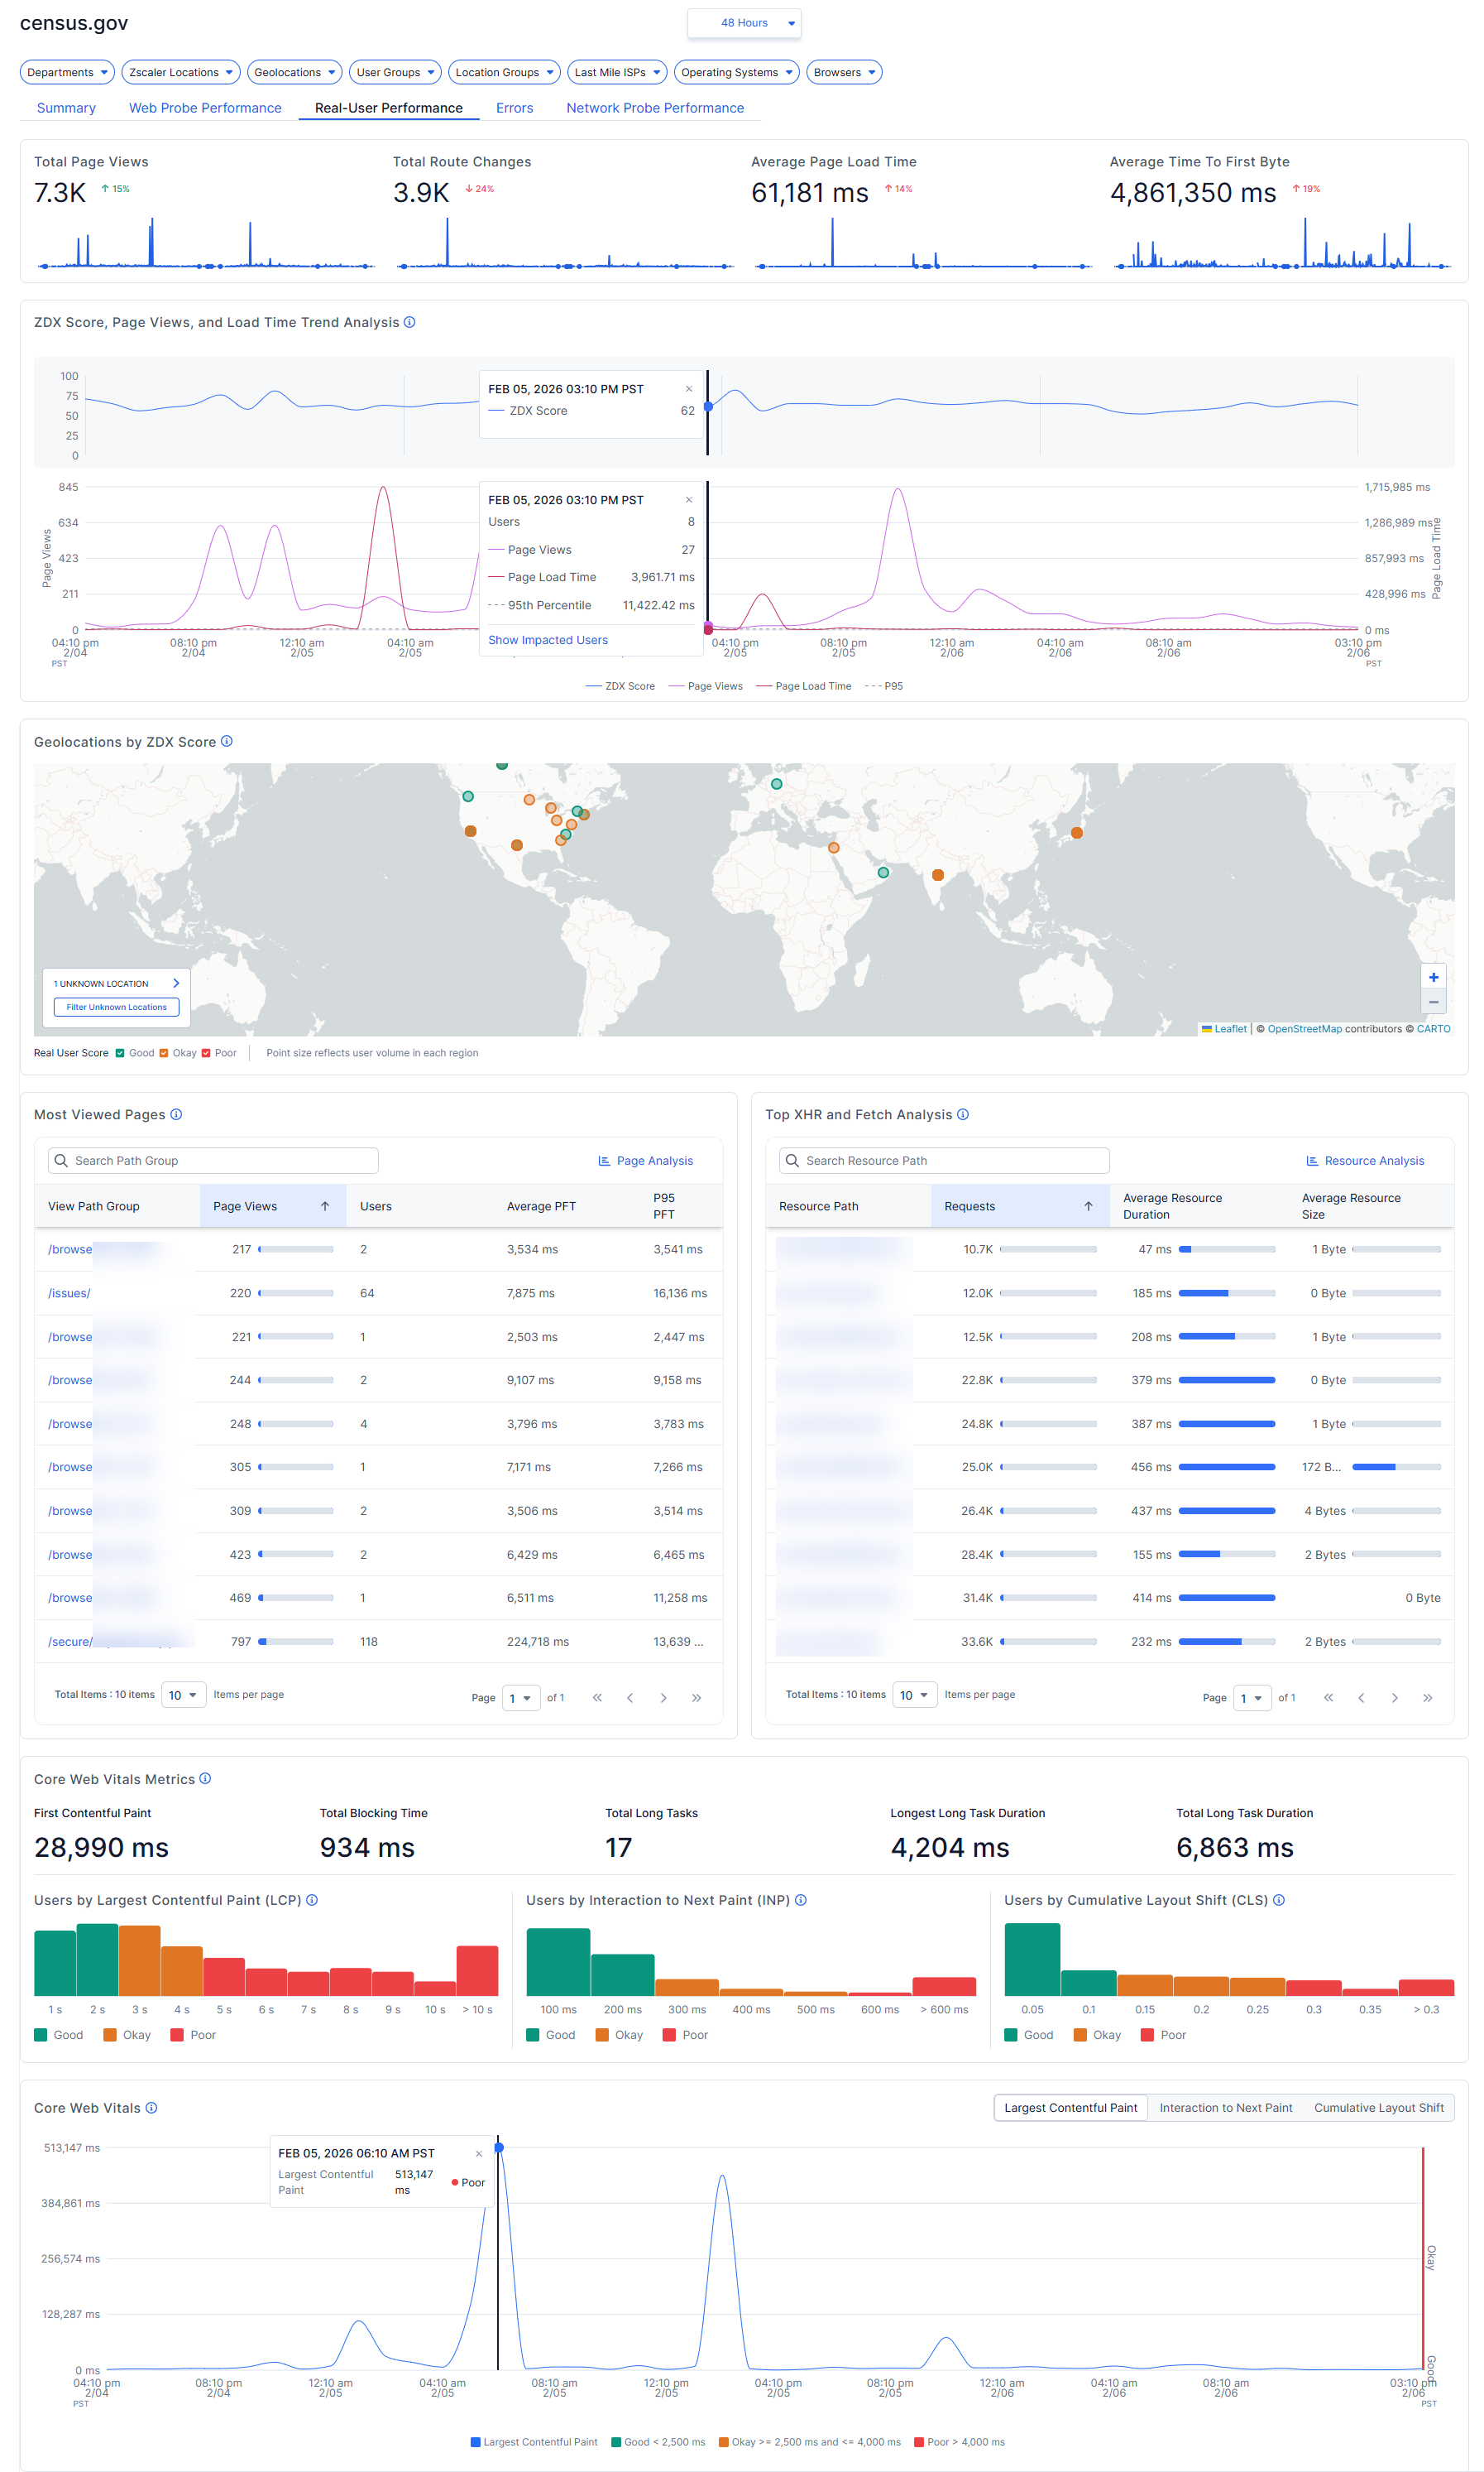Screen dimensions: 1484x2472
Task: Toggle the Okay Real User Score checkbox
Action: (164, 1053)
